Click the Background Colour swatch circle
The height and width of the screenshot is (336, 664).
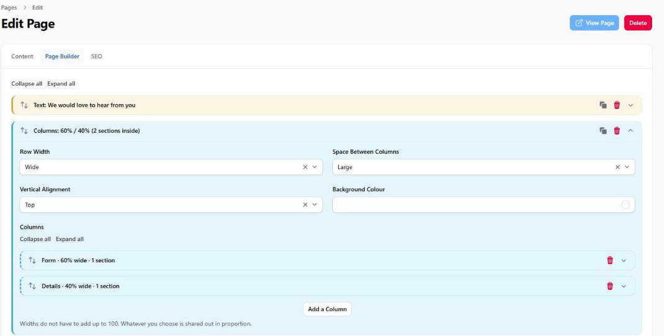click(625, 205)
